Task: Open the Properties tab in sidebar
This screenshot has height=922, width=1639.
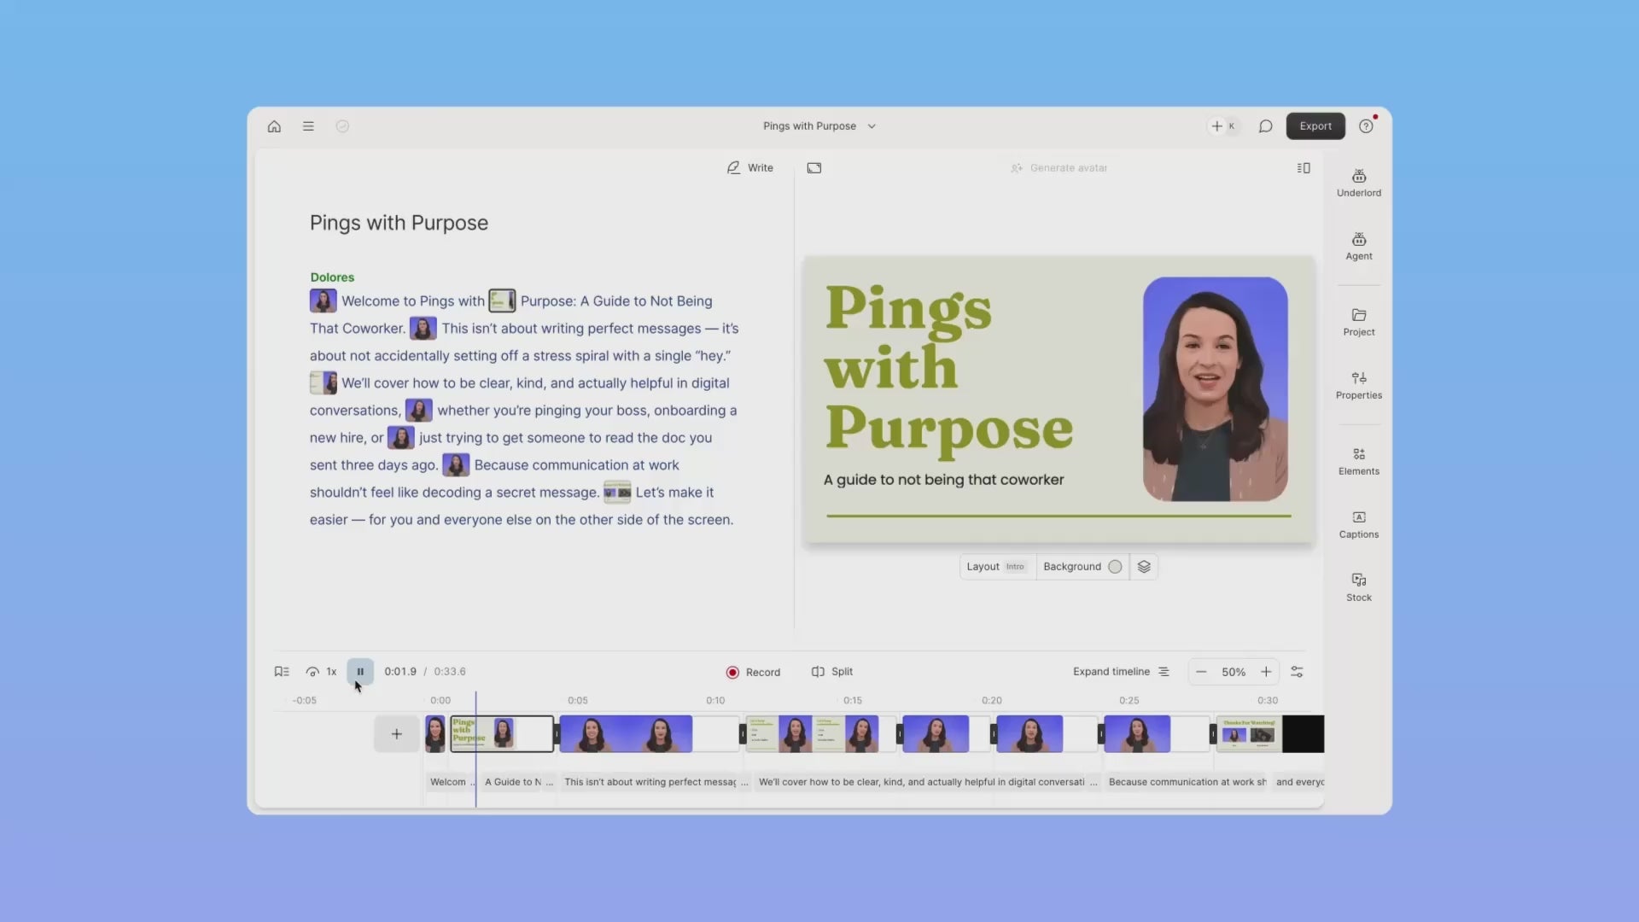Action: (x=1358, y=385)
